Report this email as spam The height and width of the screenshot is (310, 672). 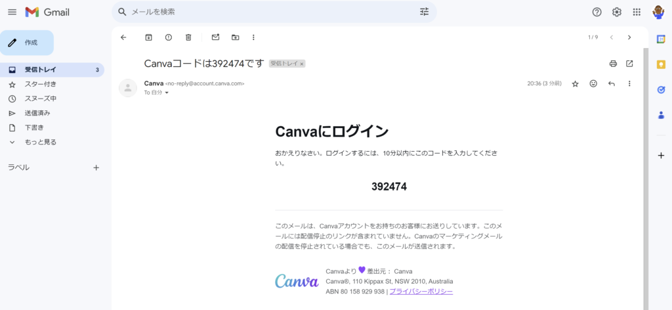(x=169, y=37)
